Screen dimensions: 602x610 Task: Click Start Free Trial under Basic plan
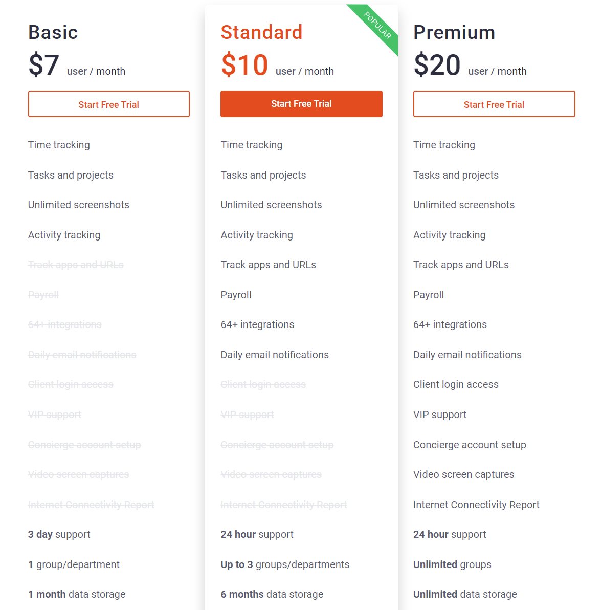[108, 104]
